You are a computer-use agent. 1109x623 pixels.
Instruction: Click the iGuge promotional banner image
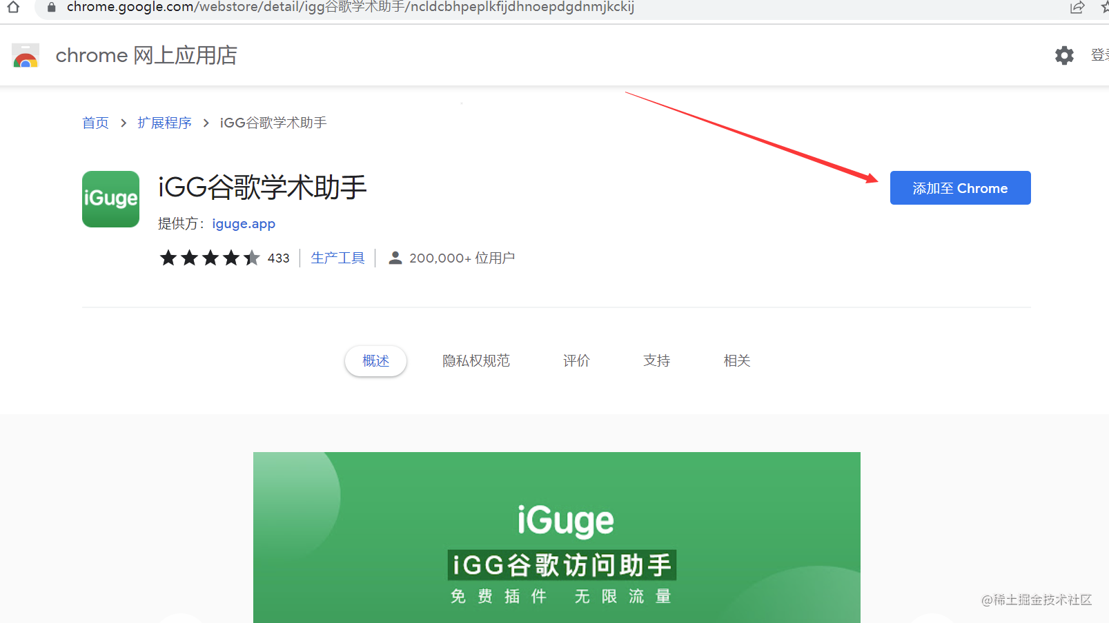click(557, 538)
